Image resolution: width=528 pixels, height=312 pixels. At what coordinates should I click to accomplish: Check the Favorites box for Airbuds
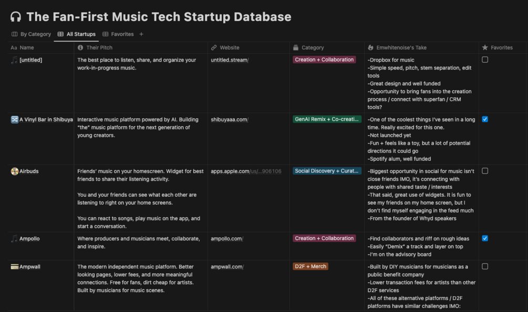485,171
